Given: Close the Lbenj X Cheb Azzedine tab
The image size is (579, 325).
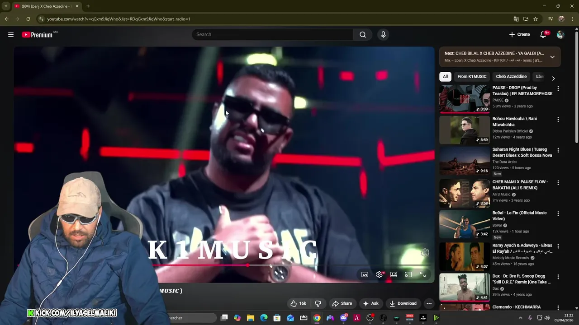Looking at the screenshot, I should (77, 6).
